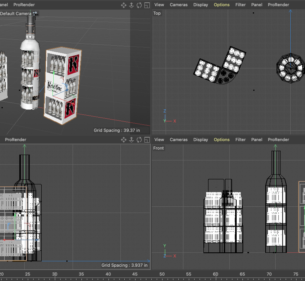Open ProRender menu in Top viewport
The width and height of the screenshot is (305, 281).
278,5
